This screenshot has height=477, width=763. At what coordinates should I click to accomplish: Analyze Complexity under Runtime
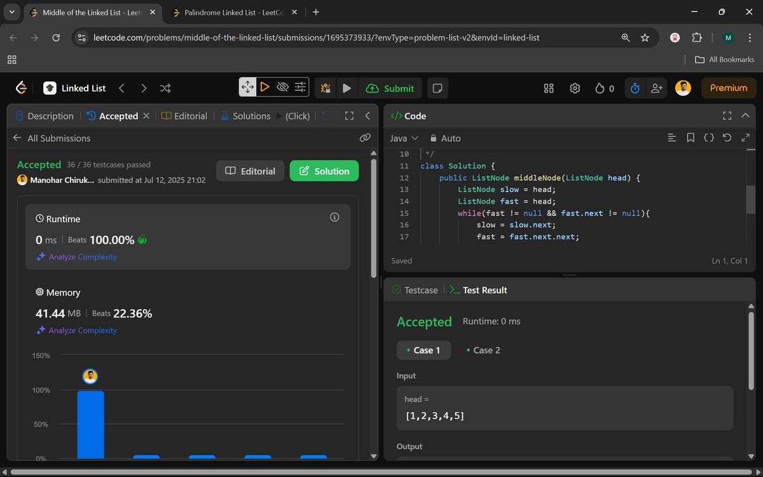(x=76, y=257)
